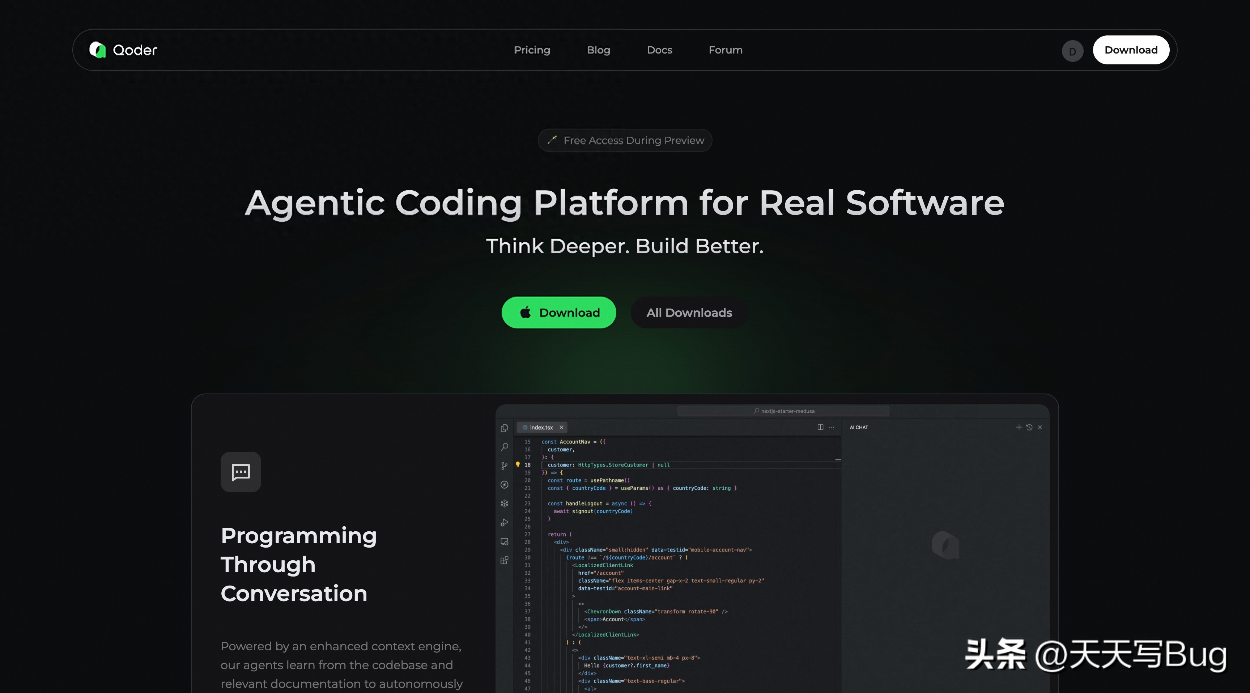Open the Explorer files icon in sidebar
The width and height of the screenshot is (1250, 693).
(504, 428)
